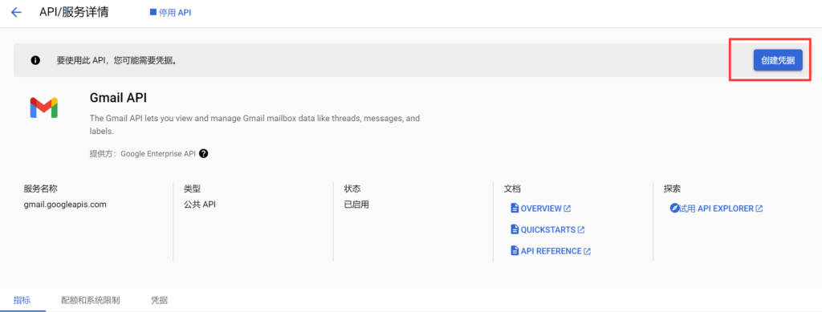Click the 服务名称 label

pos(40,189)
